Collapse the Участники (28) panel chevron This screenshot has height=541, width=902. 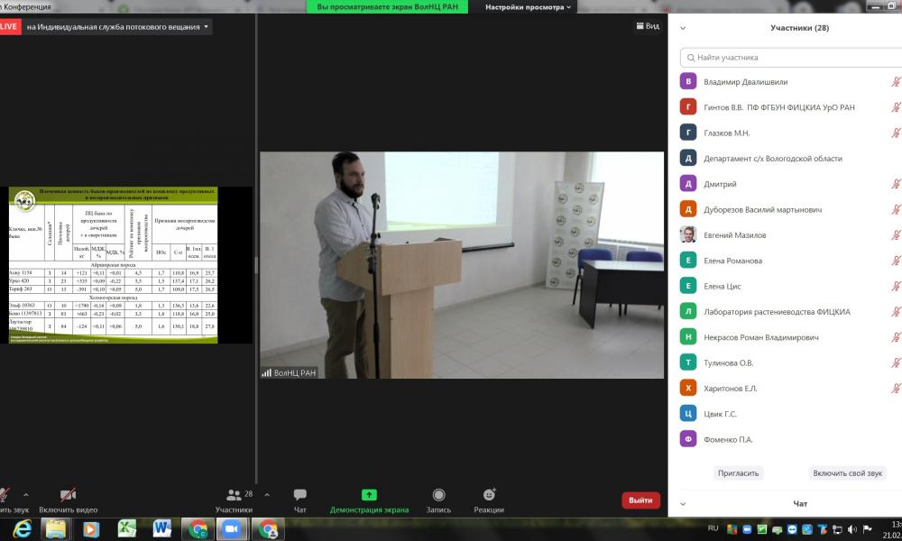683,28
